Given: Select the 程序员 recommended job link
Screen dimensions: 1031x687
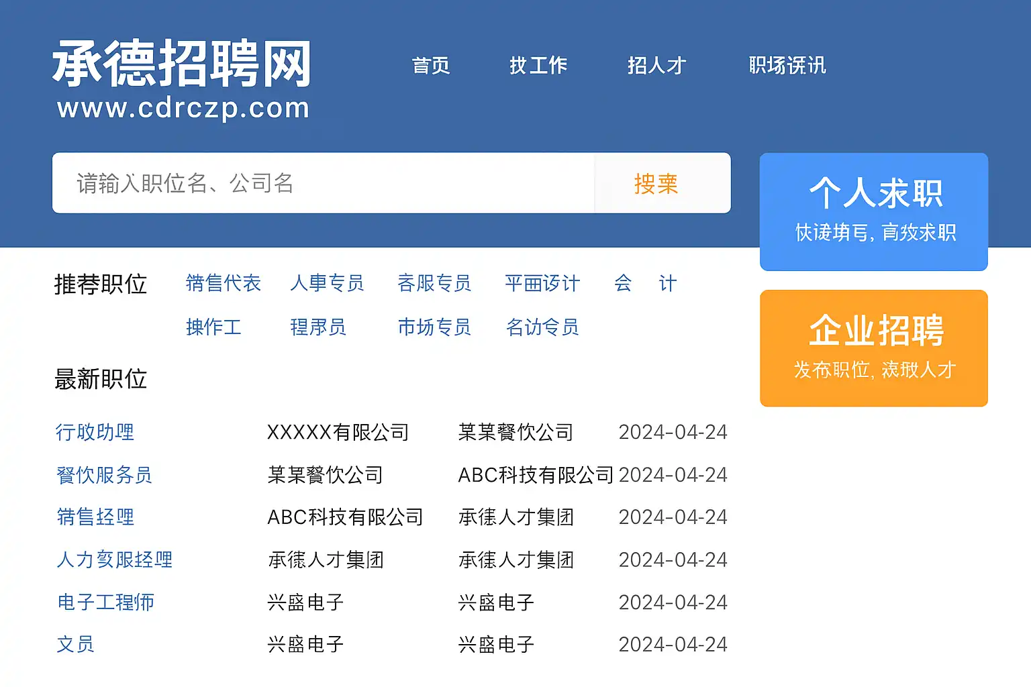Looking at the screenshot, I should pyautogui.click(x=317, y=327).
